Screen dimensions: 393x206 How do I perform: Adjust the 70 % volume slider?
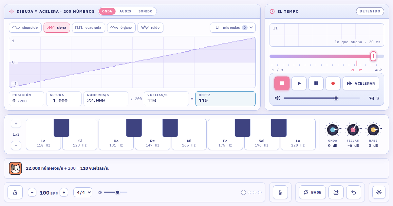click(322, 98)
